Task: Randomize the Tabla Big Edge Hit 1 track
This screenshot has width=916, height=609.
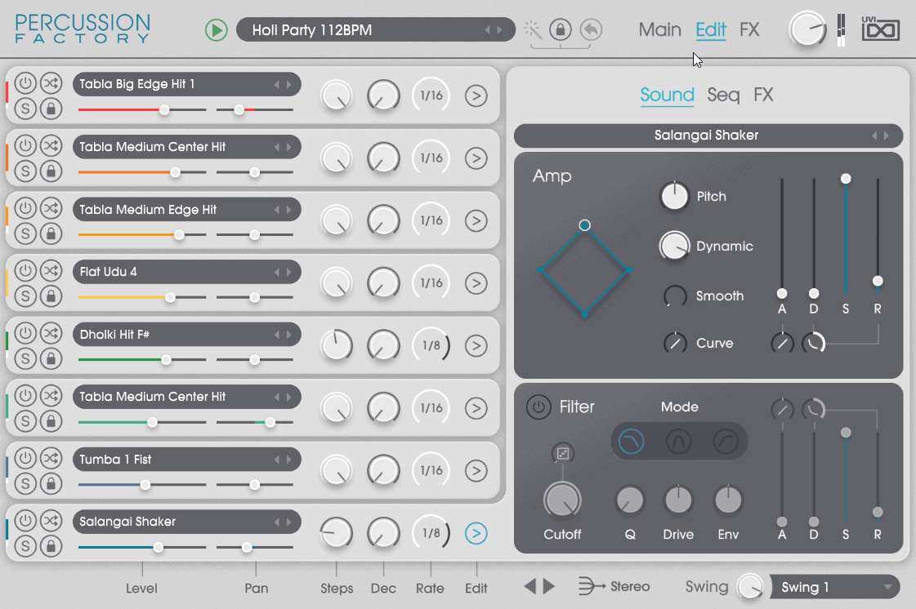Action: point(51,83)
